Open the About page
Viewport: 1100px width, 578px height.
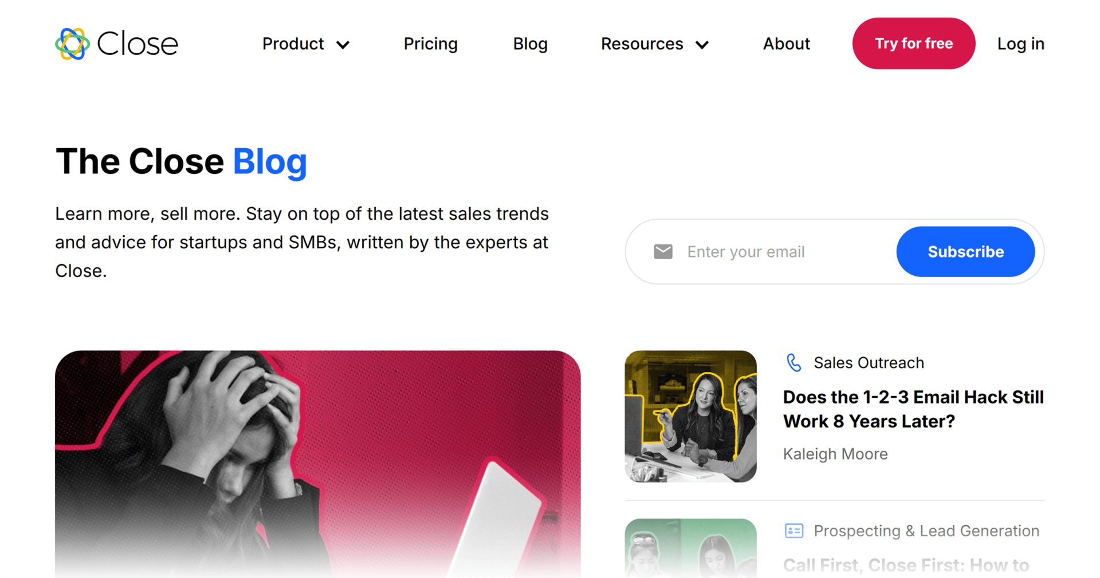(786, 44)
